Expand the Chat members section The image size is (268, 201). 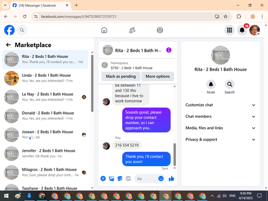pyautogui.click(x=220, y=116)
